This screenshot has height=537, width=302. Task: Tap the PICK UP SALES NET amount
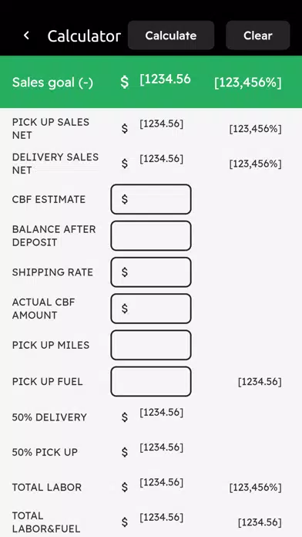coord(162,123)
